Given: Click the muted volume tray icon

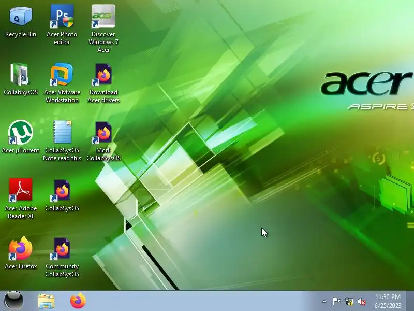Looking at the screenshot, I should point(362,301).
